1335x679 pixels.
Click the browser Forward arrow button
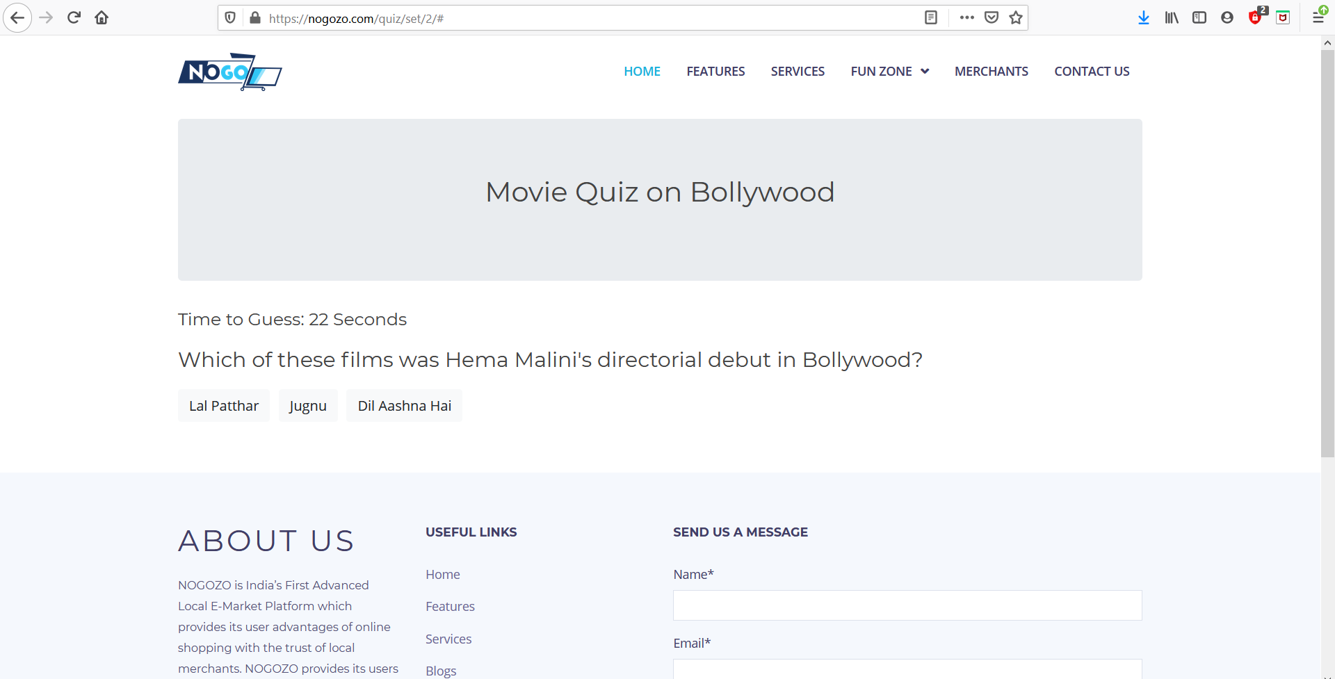46,17
